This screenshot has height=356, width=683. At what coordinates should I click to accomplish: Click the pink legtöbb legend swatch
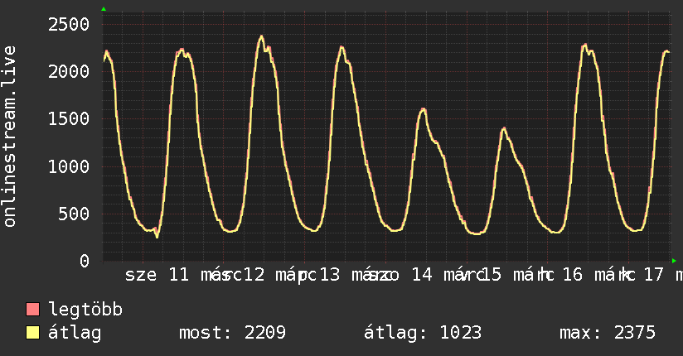point(32,310)
